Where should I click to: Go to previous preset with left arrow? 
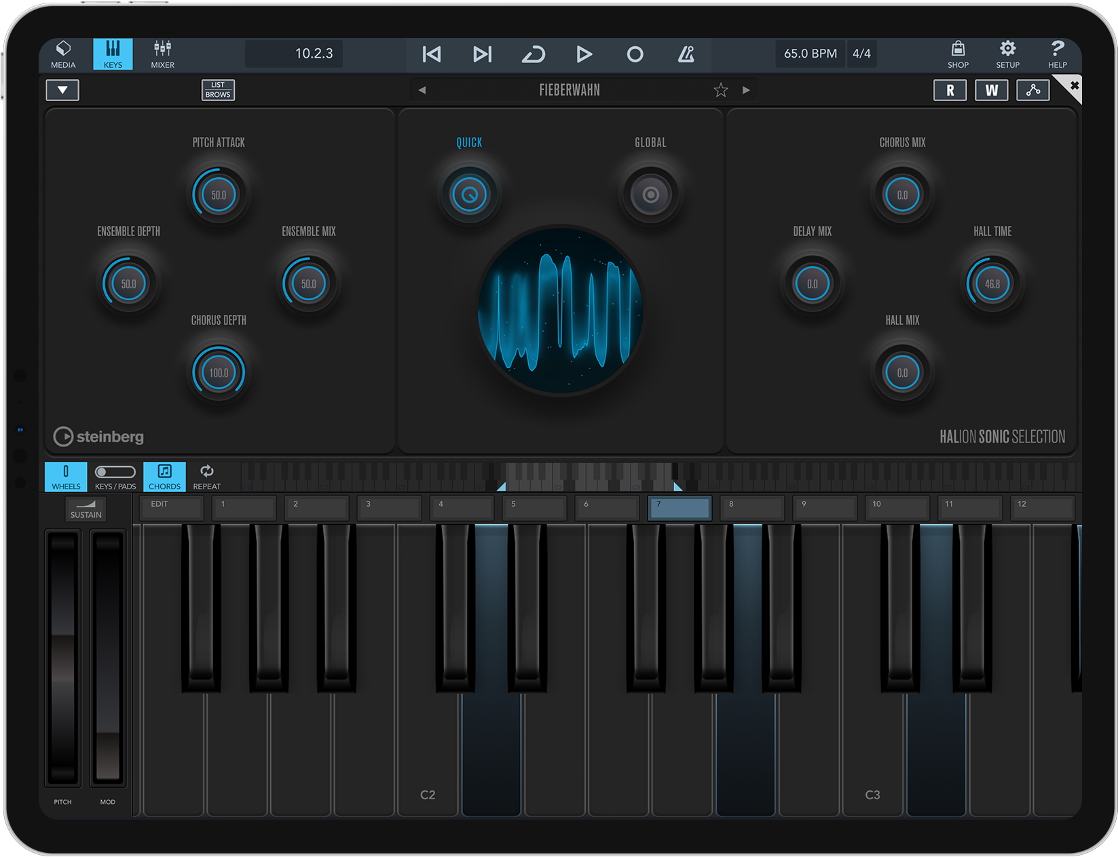point(422,90)
